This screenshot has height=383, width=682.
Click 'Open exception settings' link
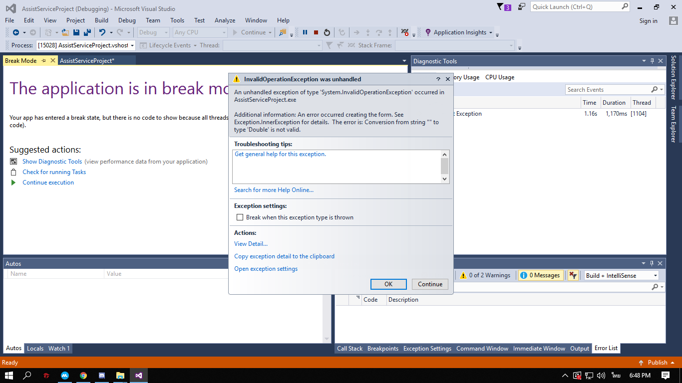pos(266,269)
